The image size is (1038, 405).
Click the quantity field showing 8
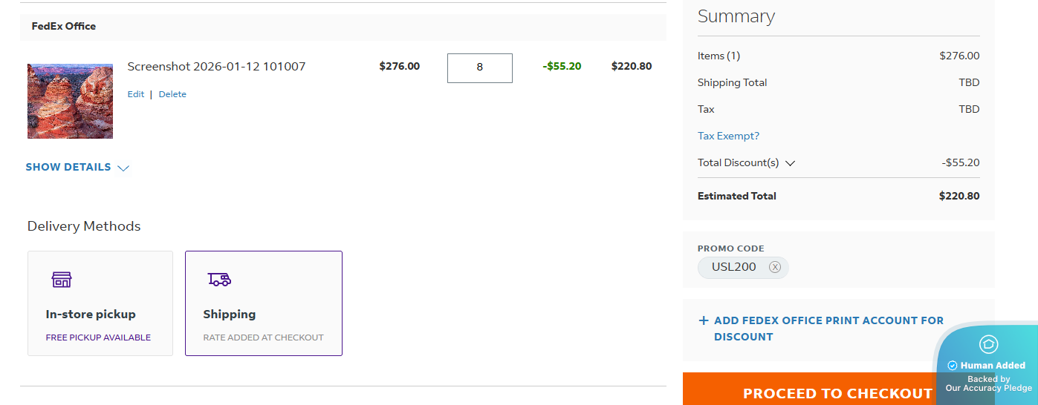coord(479,67)
